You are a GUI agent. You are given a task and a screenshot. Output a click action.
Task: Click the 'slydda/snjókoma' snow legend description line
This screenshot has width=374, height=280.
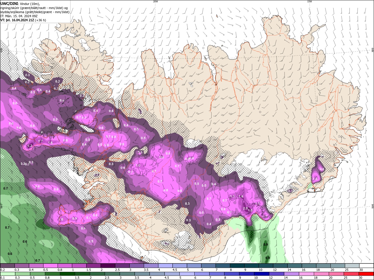(35, 12)
